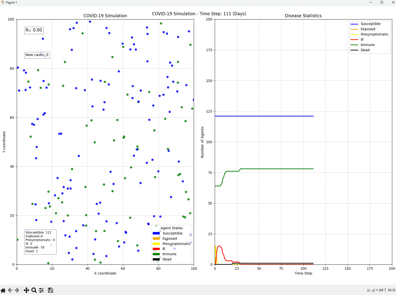Activate the Pan axes tool
This screenshot has width=396, height=295.
pyautogui.click(x=26, y=290)
